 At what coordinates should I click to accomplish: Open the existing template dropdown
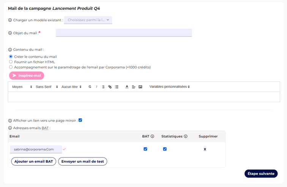point(88,20)
